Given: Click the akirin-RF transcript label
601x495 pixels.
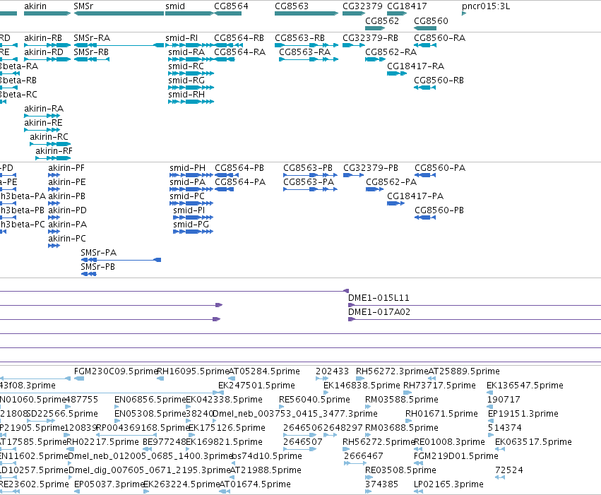Looking at the screenshot, I should point(54,151).
